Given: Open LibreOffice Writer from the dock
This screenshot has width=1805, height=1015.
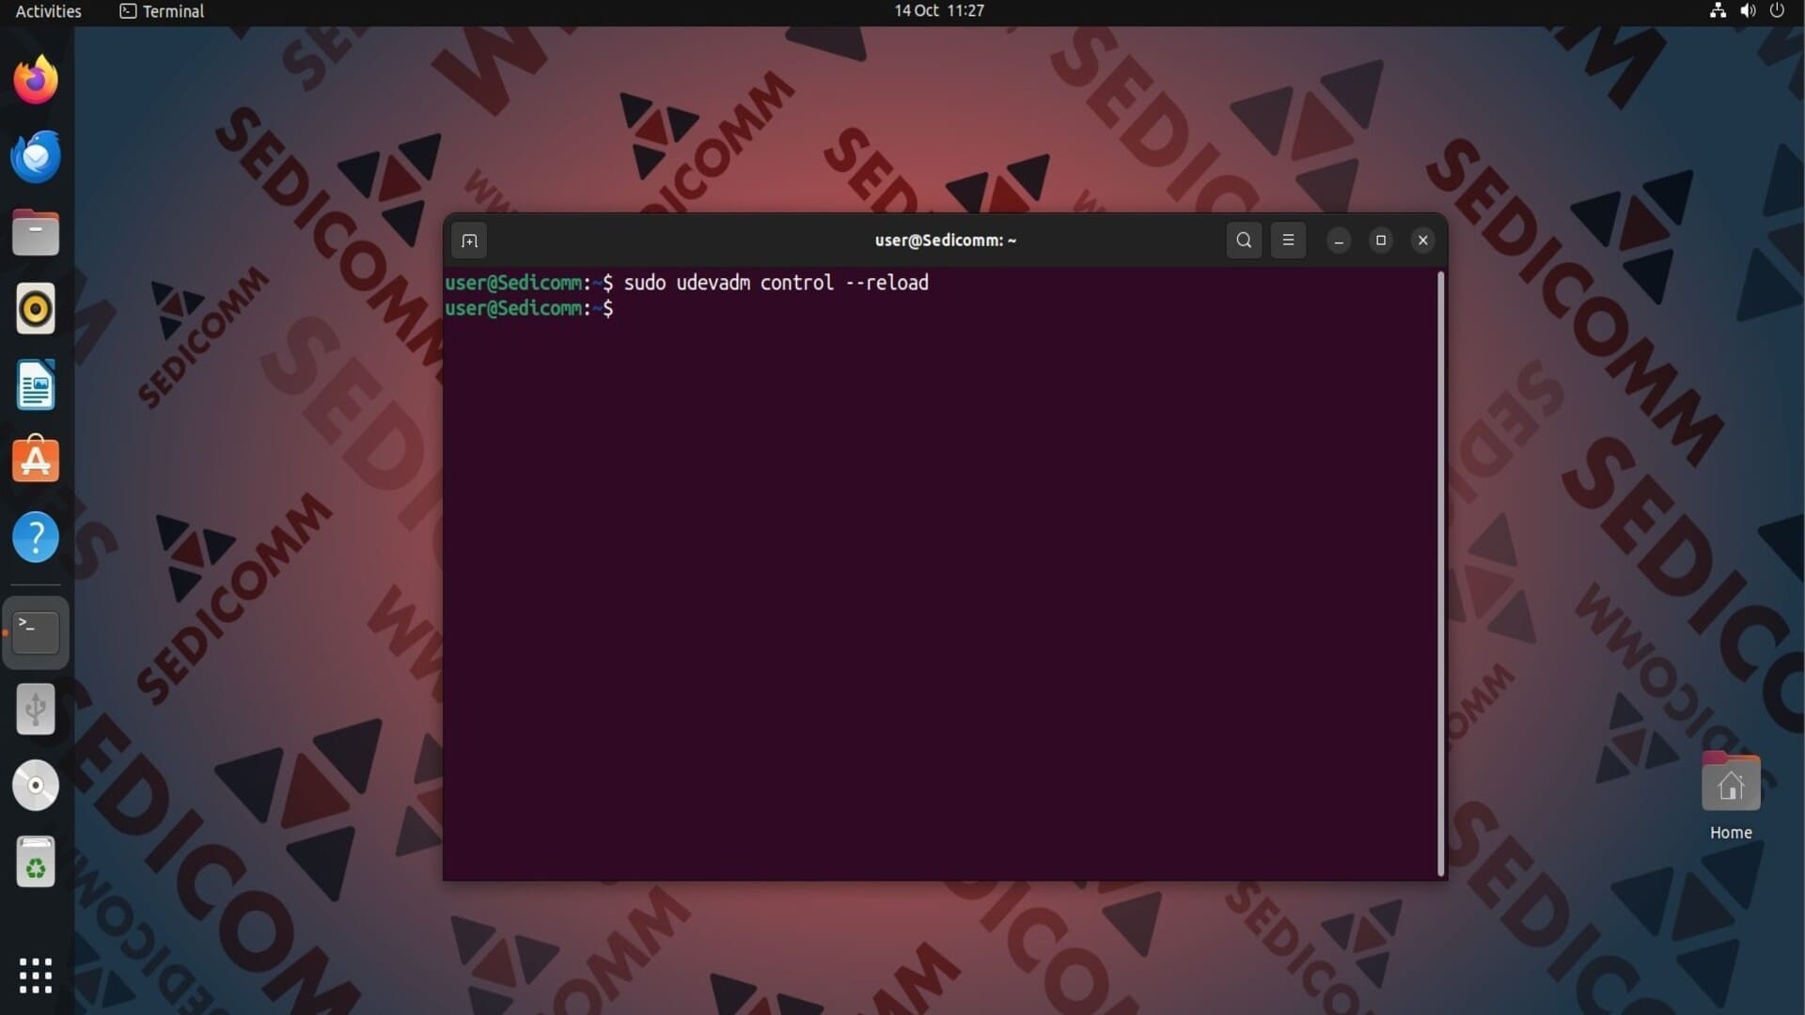Looking at the screenshot, I should click(x=36, y=384).
